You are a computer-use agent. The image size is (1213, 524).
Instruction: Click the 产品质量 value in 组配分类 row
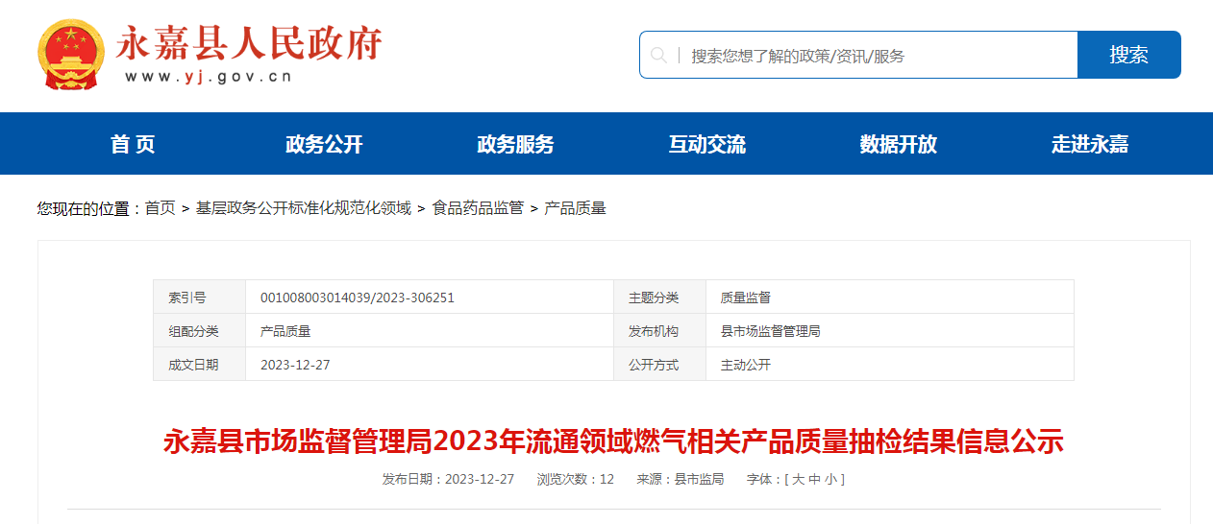[x=285, y=331]
